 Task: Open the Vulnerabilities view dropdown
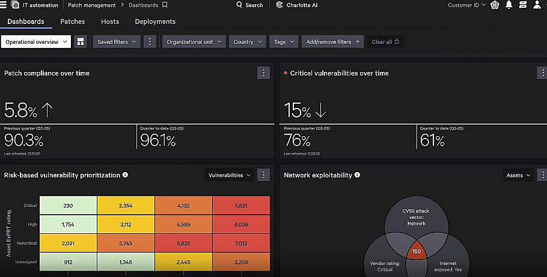point(230,175)
